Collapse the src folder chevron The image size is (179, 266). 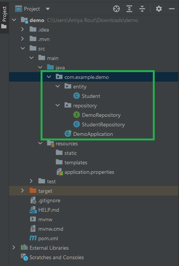22,49
